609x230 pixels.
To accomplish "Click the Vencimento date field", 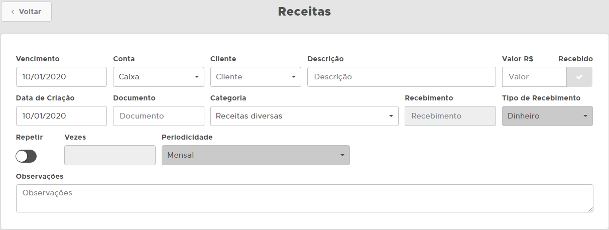I will coord(61,77).
